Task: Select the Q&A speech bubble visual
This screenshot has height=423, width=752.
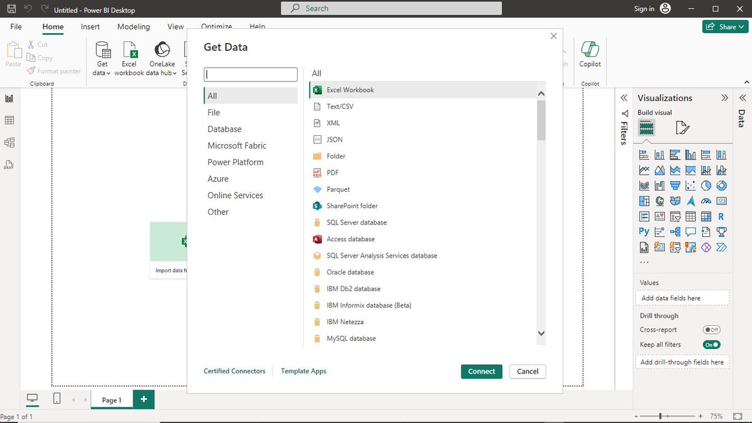Action: 691,232
